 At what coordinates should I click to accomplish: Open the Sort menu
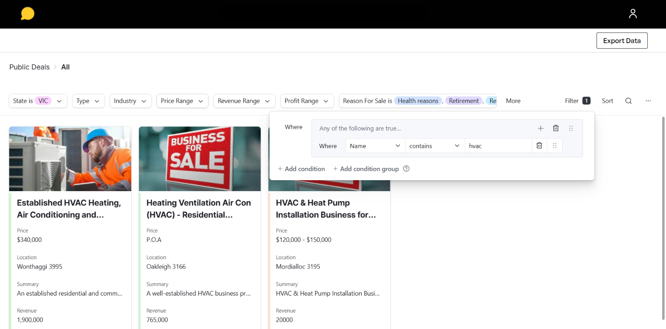coord(607,101)
